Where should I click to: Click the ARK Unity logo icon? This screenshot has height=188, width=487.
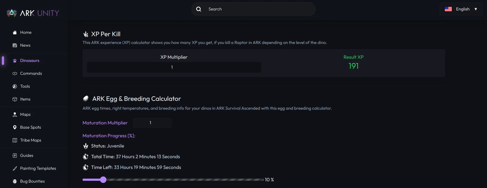coord(12,13)
